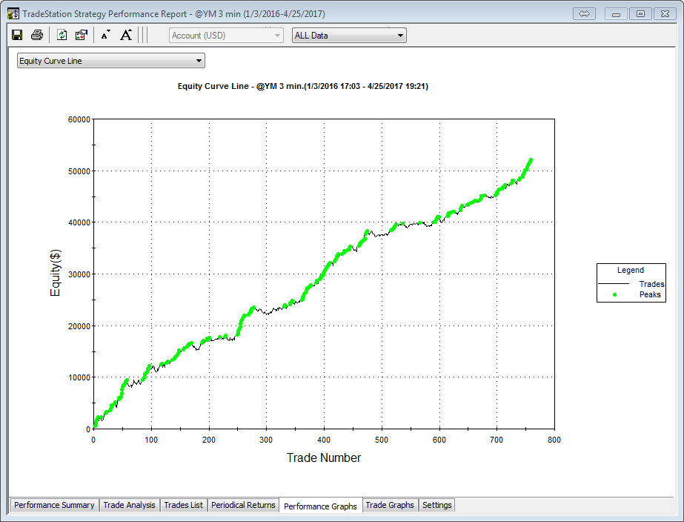Maximize the performance report window

(641, 14)
